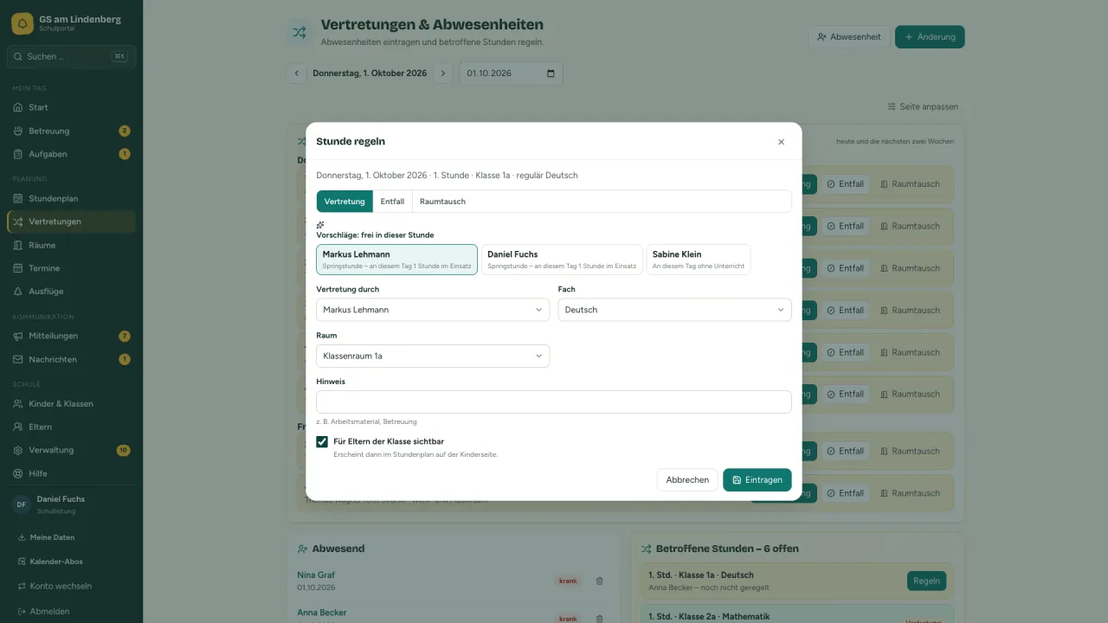
Task: Open Start in the sidebar
Action: pyautogui.click(x=71, y=107)
